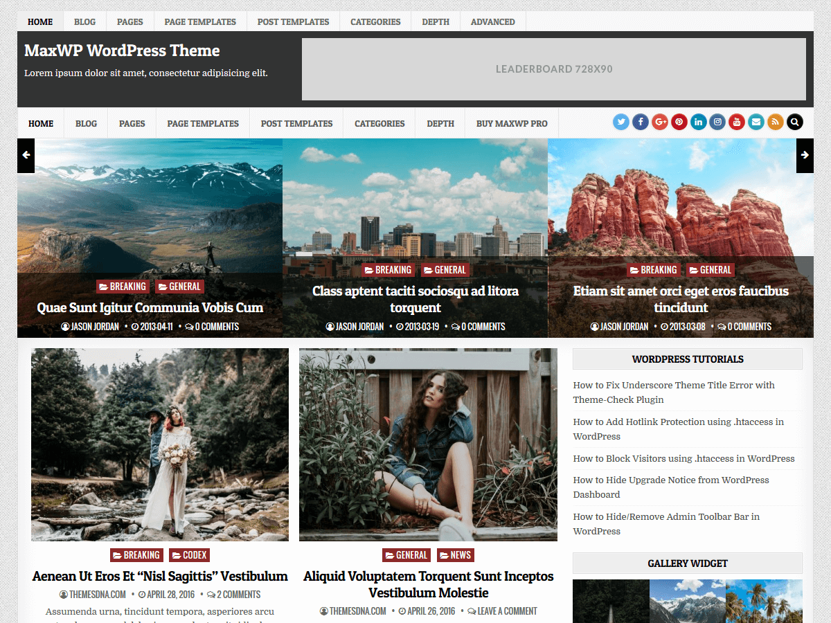Screen dimensions: 831x623
Task: Open 'How to Block Visitors using .htaccess' tutorial
Action: (683, 458)
